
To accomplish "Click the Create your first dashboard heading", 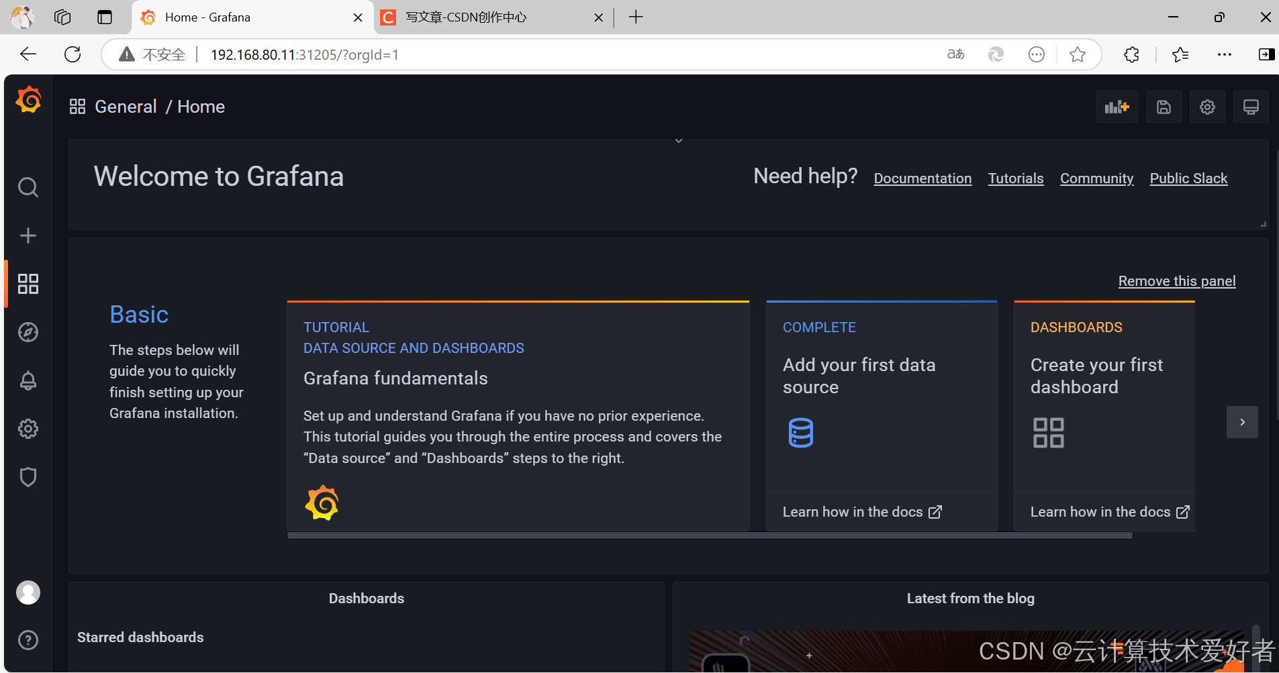I will pos(1096,376).
